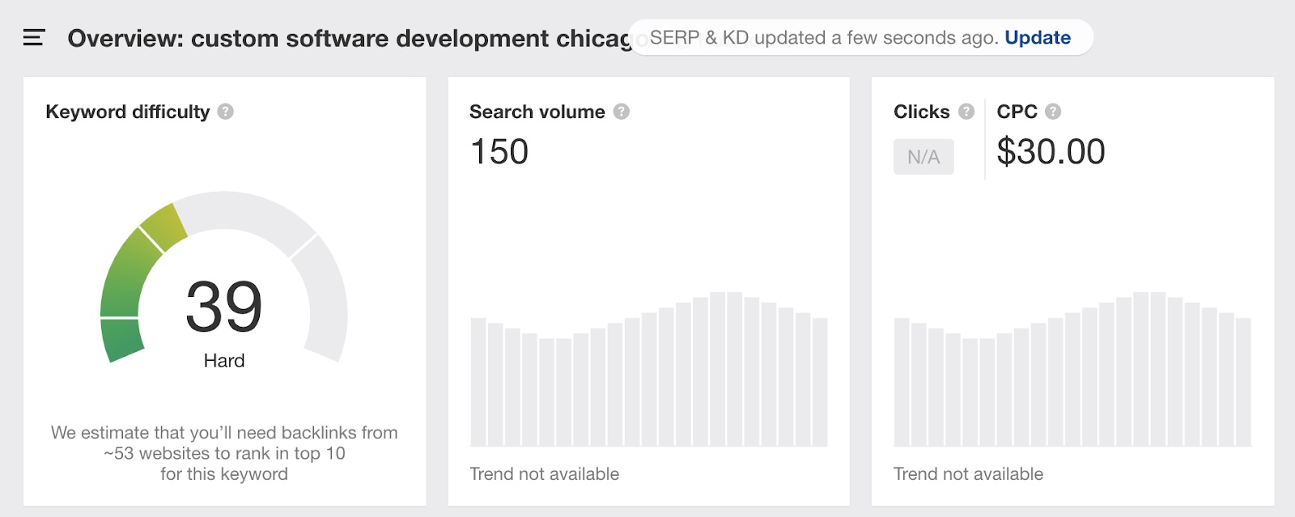Viewport: 1295px width, 517px height.
Task: Click the Clicks and CPC trend bar chart
Action: tap(1072, 371)
